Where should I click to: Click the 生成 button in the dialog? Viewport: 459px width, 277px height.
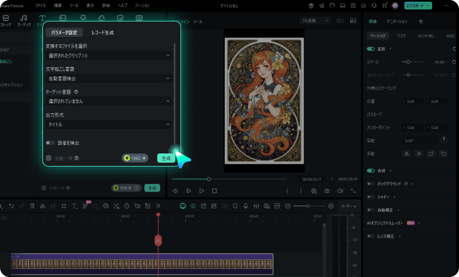166,158
